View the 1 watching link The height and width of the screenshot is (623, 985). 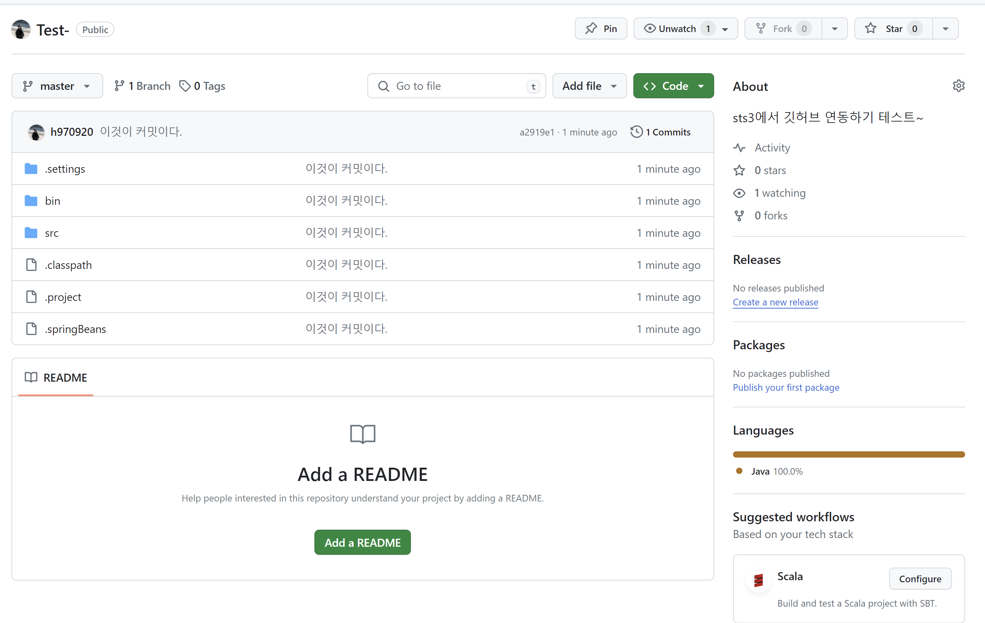780,193
